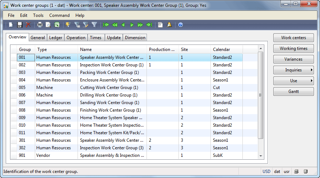Viewport: 320px width, 178px height.
Task: Select row marker for group 005
Action: coord(14,88)
